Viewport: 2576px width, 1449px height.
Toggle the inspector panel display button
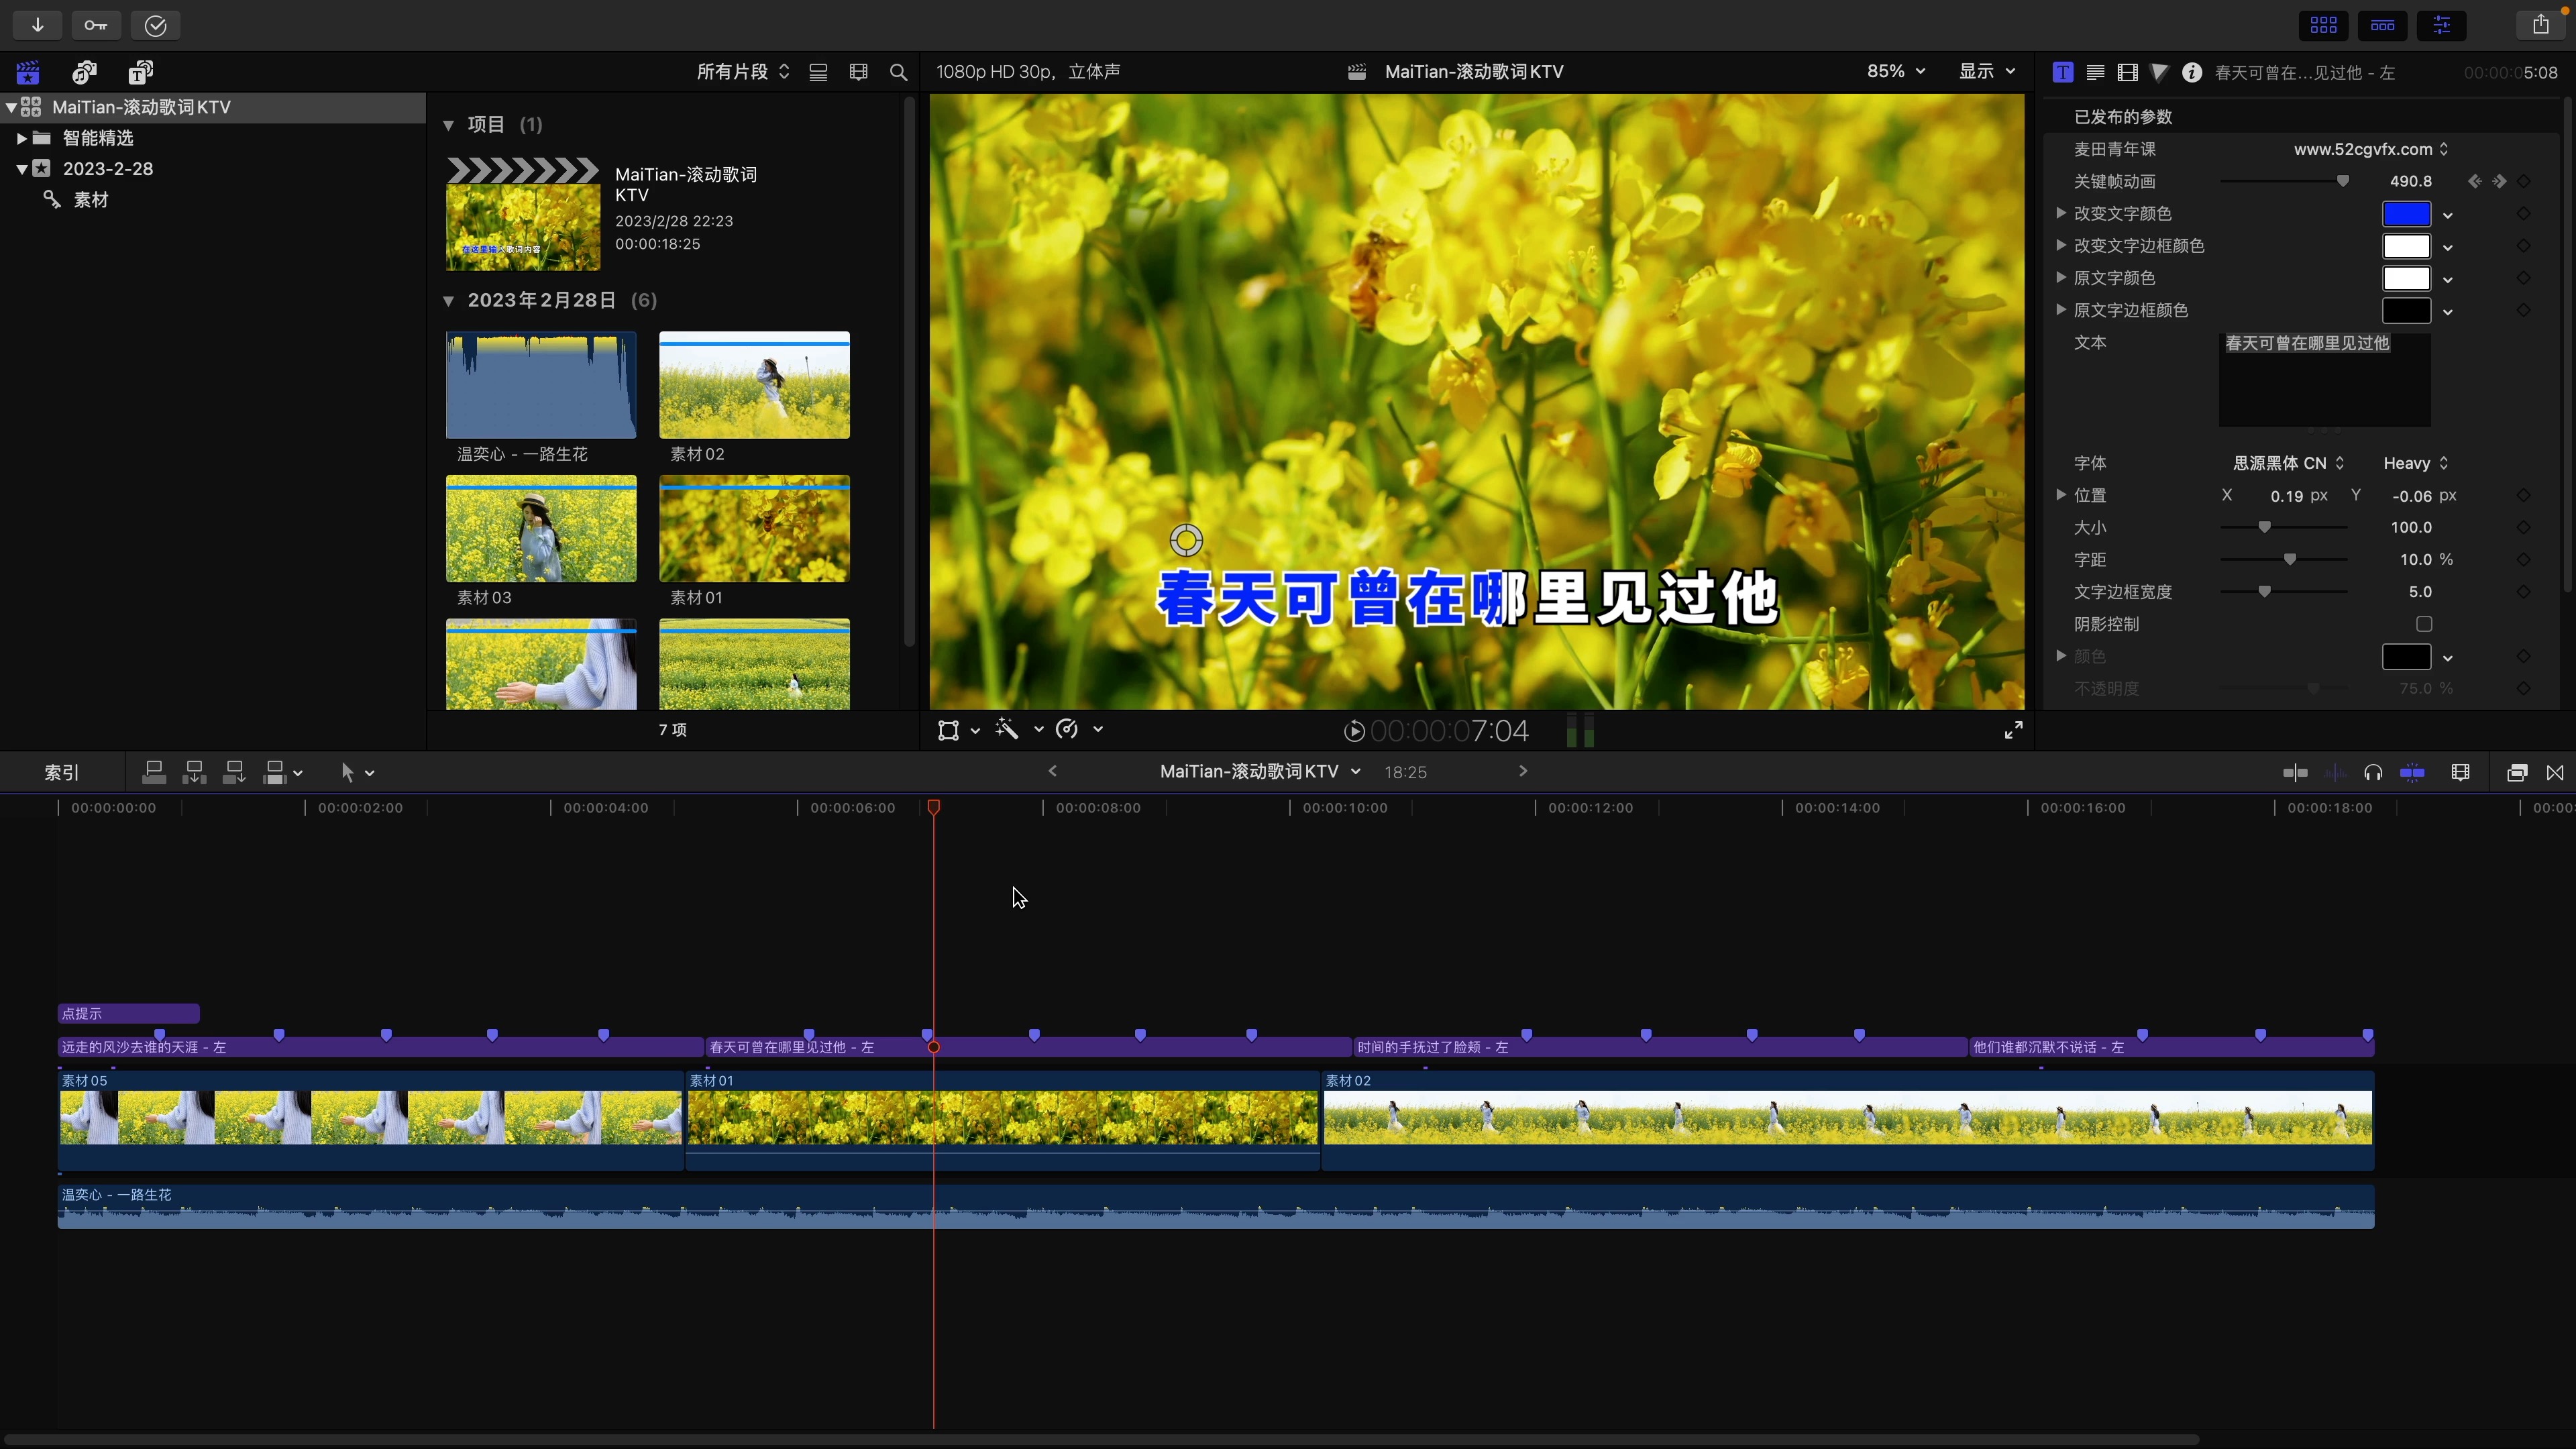click(x=2441, y=25)
